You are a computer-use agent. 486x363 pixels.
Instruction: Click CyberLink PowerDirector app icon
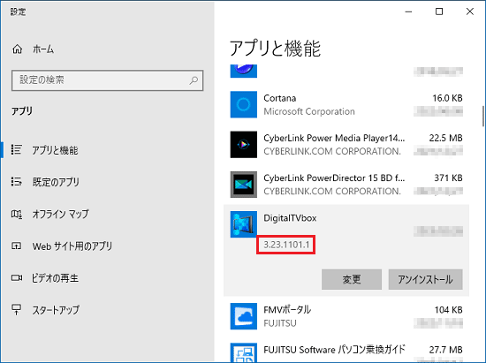(x=244, y=185)
